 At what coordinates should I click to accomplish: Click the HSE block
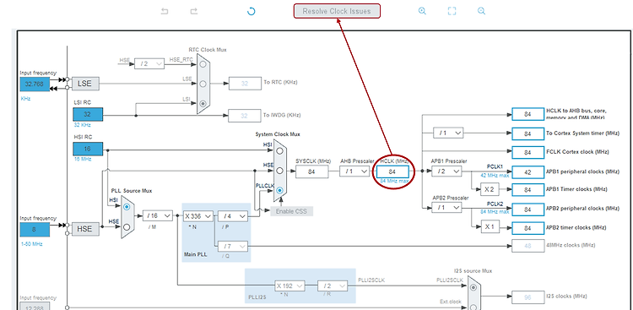[84, 229]
